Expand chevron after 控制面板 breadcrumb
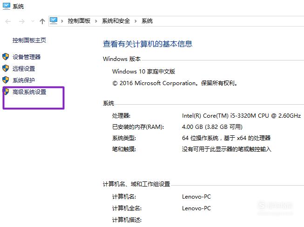The height and width of the screenshot is (227, 304). coord(96,21)
